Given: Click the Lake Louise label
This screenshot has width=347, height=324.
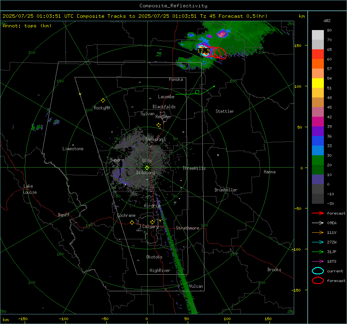Looking at the screenshot, I should pos(30,189).
